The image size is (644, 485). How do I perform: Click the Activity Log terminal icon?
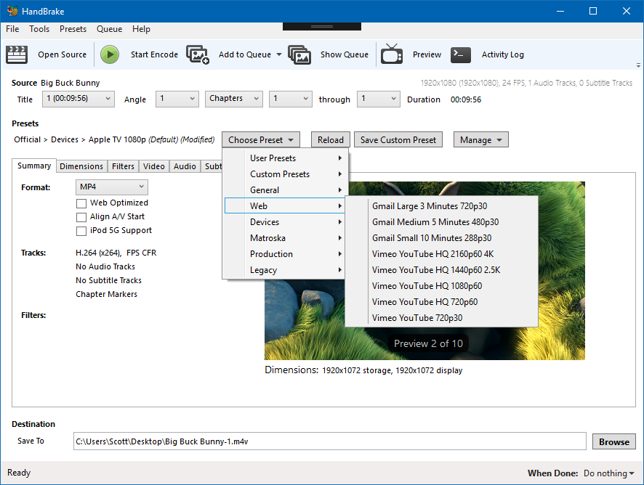460,54
